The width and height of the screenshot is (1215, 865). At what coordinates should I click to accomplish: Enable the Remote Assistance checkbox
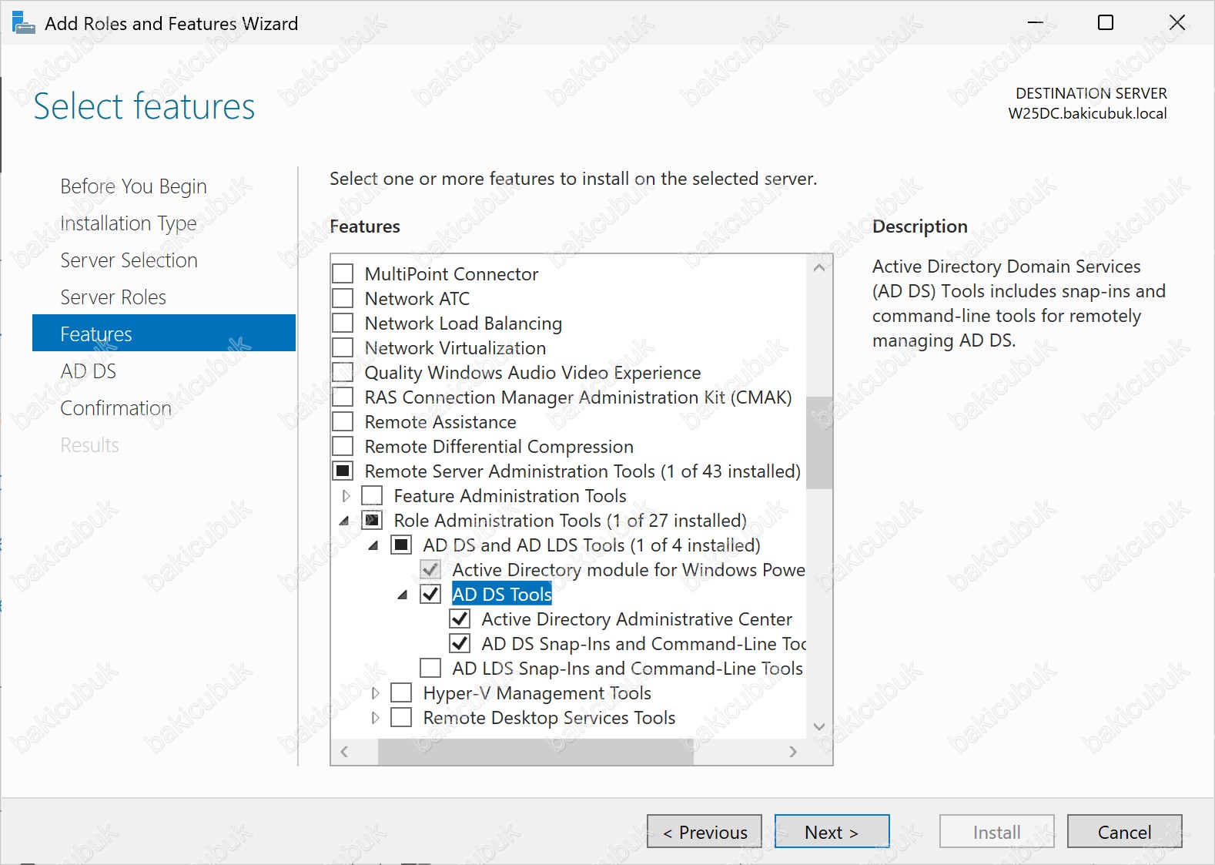pos(343,421)
